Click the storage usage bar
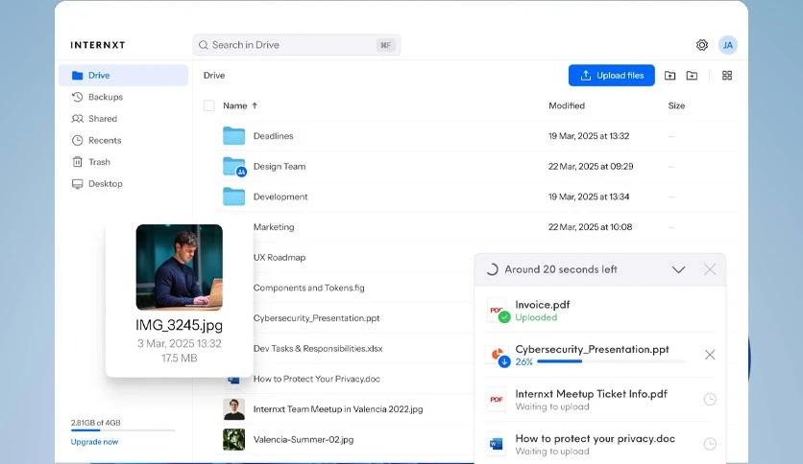 (x=123, y=430)
